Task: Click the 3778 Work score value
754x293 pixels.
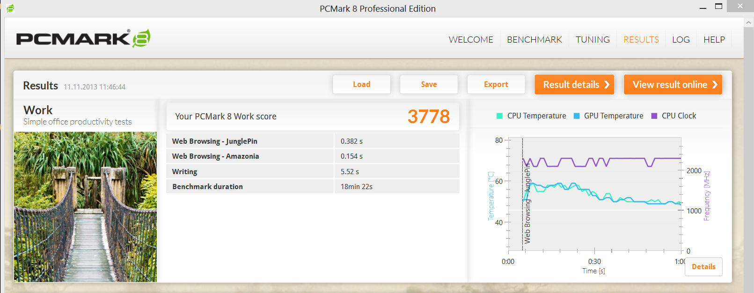Action: click(429, 117)
